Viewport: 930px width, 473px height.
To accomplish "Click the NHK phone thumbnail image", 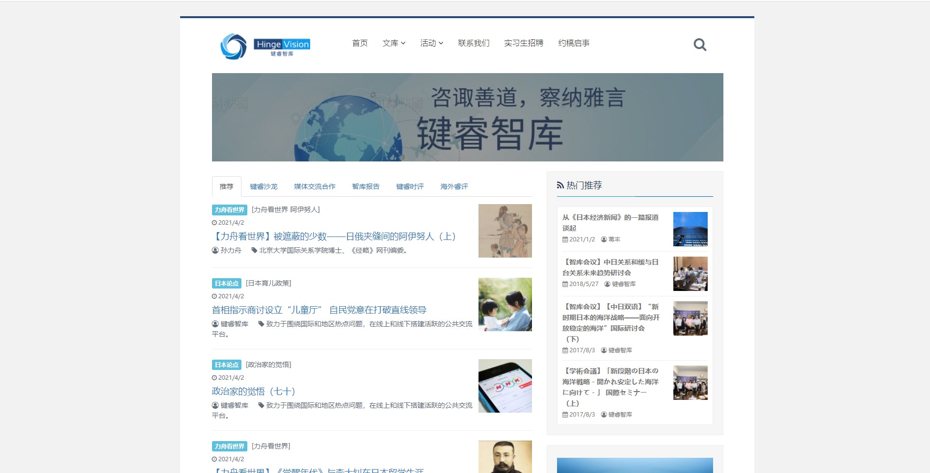I will 505,386.
